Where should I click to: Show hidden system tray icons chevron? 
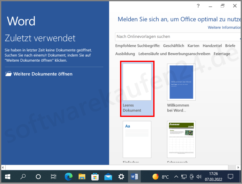pyautogui.click(x=176, y=177)
